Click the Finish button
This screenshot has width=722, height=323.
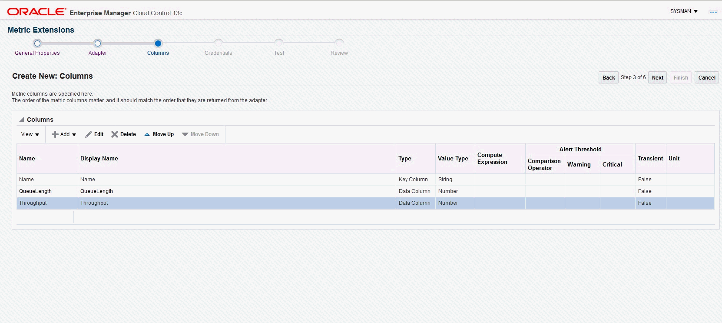click(x=681, y=77)
